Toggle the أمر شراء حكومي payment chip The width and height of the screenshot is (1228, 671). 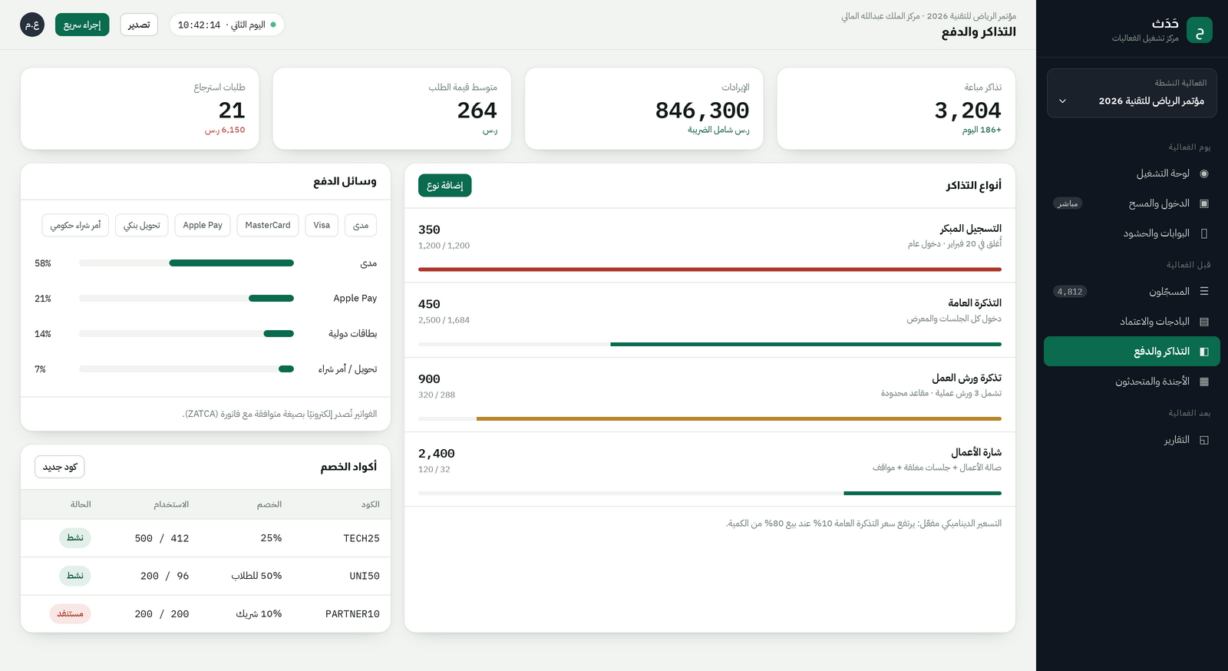click(x=75, y=225)
